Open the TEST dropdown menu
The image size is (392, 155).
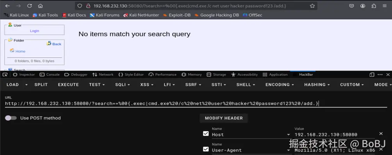(x=97, y=85)
